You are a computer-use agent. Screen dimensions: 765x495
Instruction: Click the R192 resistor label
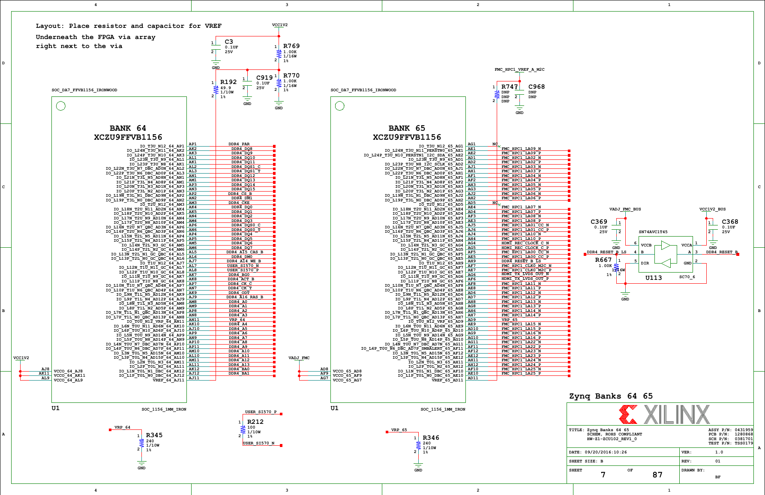(x=228, y=82)
